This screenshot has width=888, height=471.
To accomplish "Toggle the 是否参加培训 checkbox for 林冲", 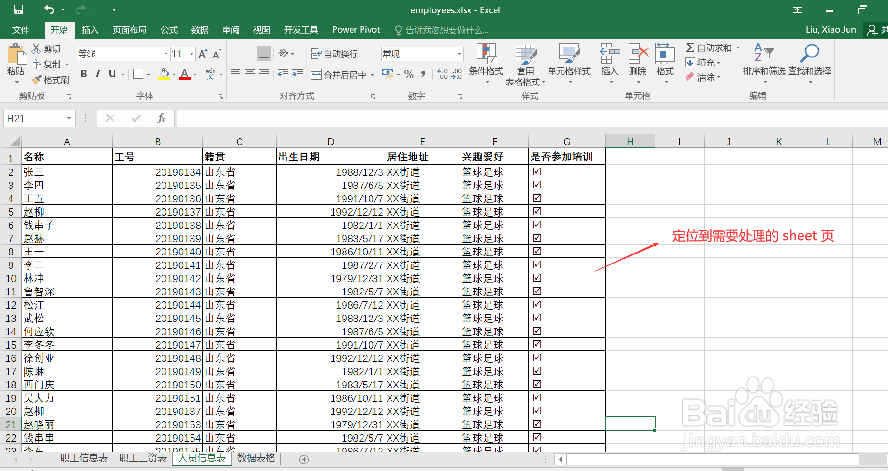I will click(537, 278).
